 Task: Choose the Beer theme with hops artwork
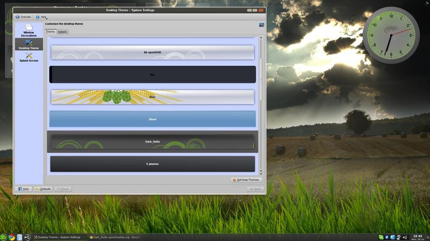pyautogui.click(x=152, y=97)
